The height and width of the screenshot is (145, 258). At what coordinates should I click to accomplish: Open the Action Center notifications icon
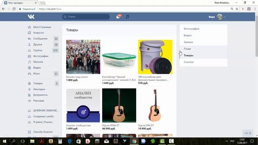click(x=252, y=141)
